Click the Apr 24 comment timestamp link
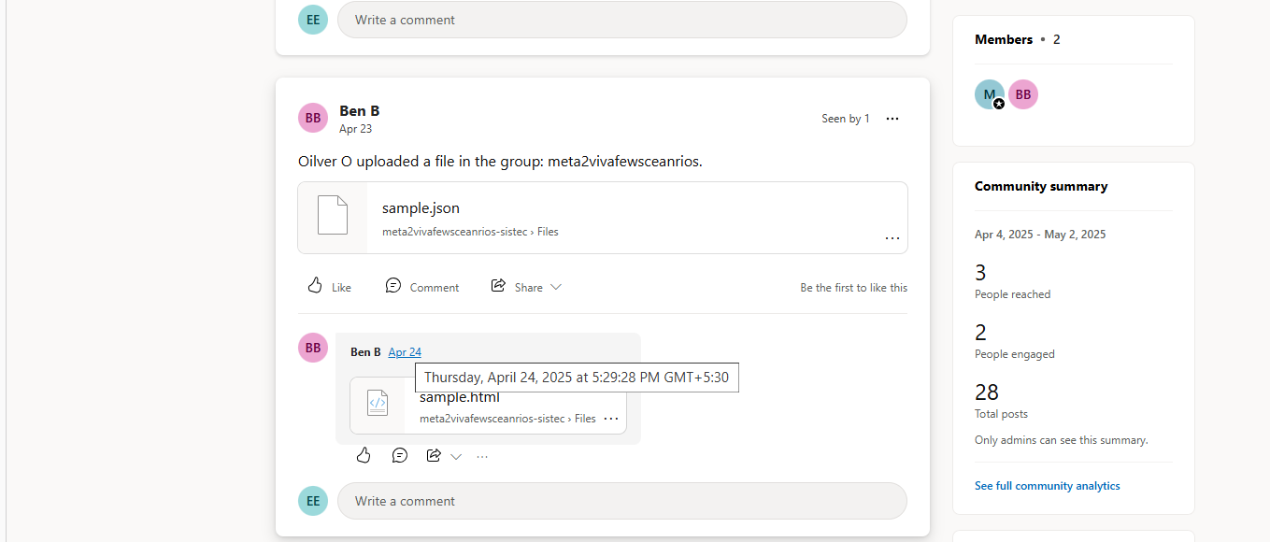The width and height of the screenshot is (1270, 542). point(405,352)
